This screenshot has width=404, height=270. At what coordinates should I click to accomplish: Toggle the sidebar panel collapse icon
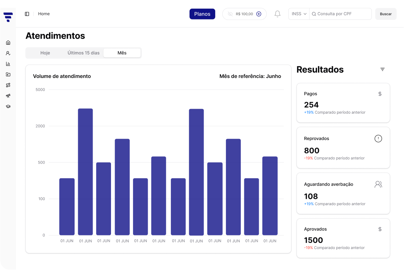click(x=27, y=14)
